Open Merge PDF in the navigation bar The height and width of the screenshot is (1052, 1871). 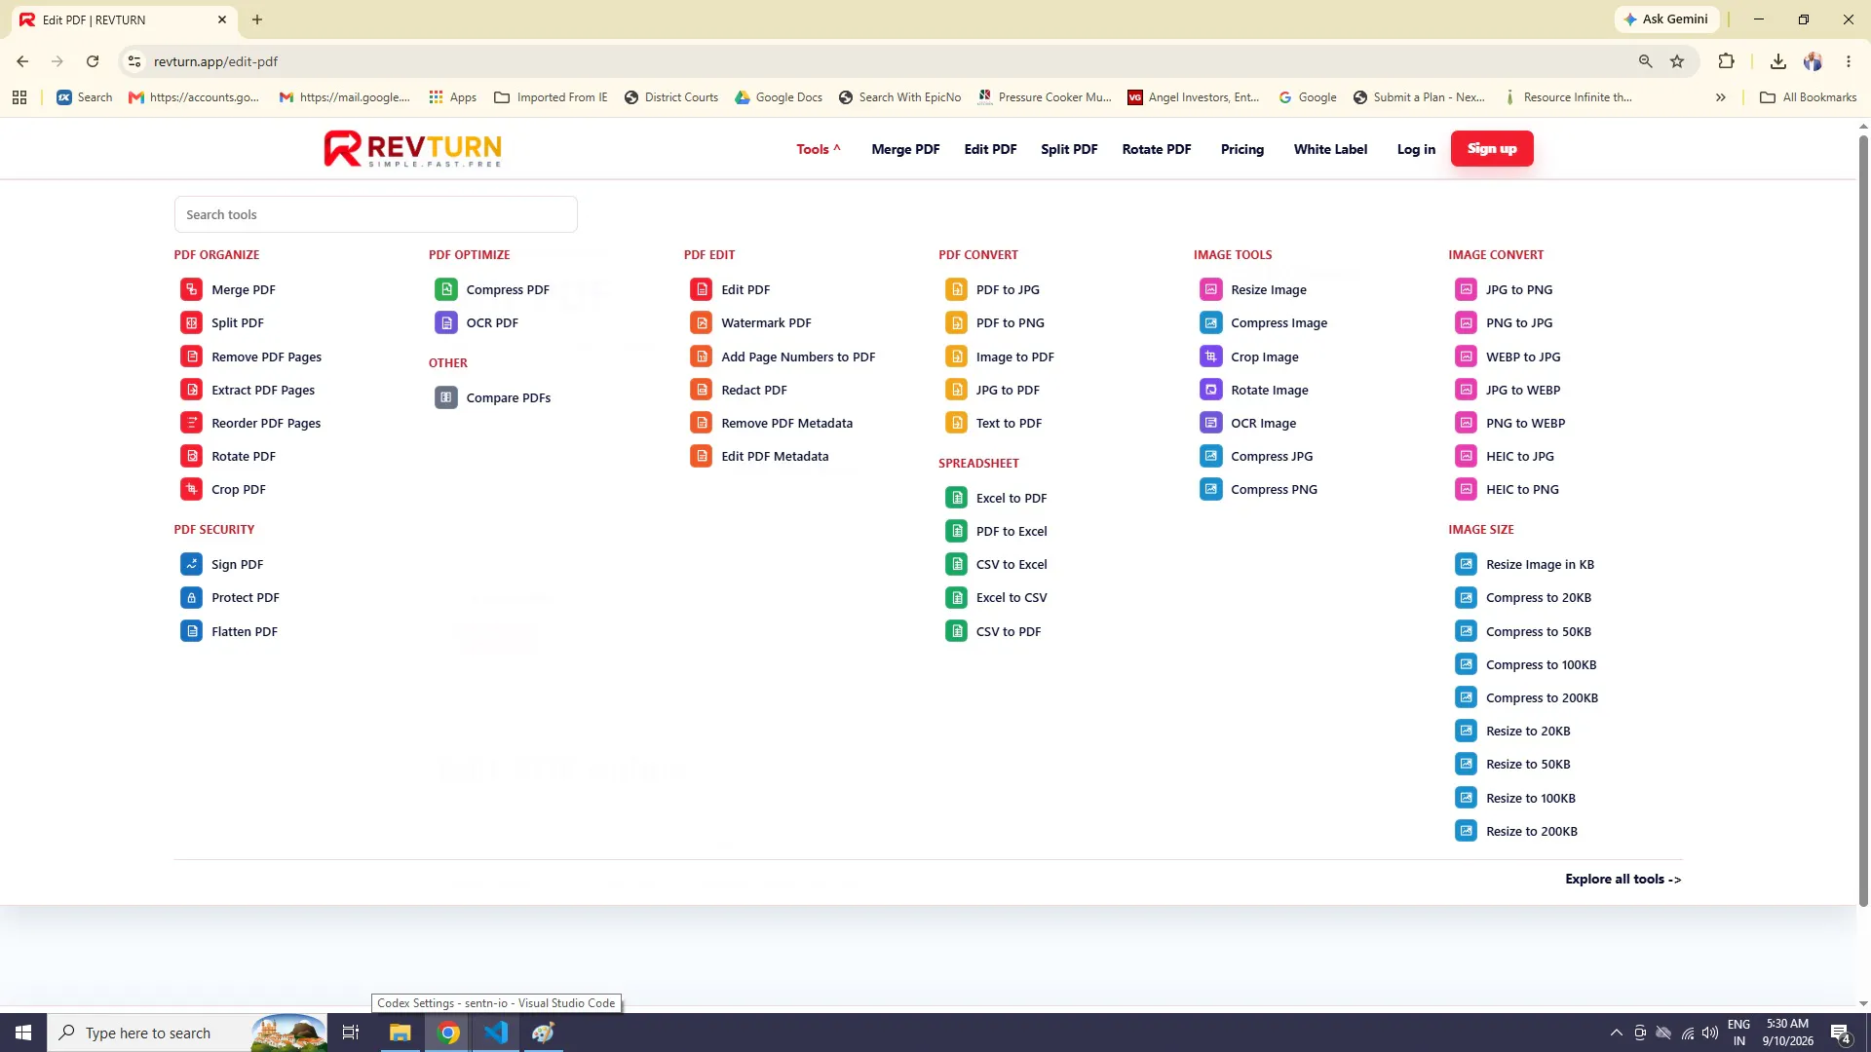905,149
